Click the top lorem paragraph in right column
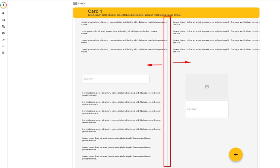 click(x=216, y=23)
